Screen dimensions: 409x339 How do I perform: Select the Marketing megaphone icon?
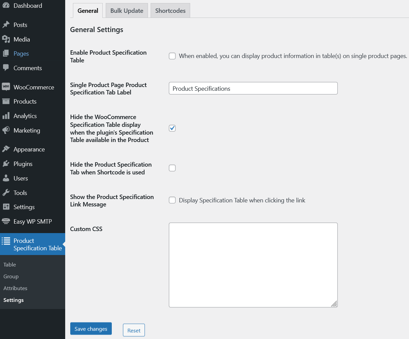[x=5, y=131]
